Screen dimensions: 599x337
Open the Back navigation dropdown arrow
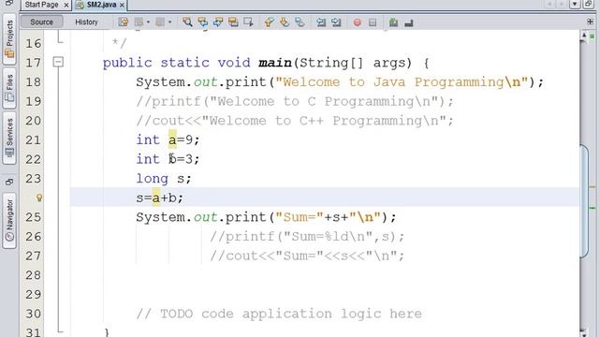148,22
